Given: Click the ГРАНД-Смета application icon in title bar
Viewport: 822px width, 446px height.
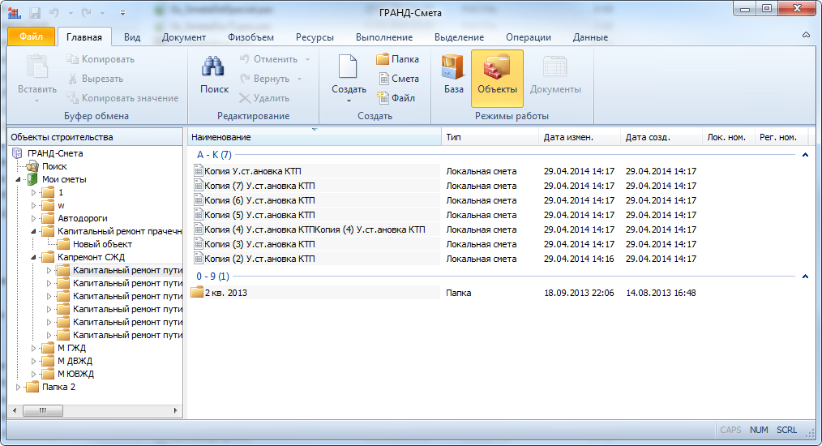Looking at the screenshot, I should point(14,13).
